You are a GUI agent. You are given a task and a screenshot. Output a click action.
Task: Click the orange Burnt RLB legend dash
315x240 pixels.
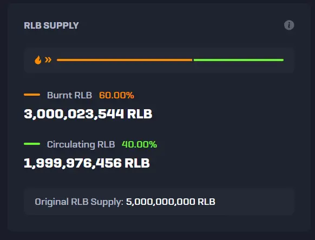(x=32, y=95)
